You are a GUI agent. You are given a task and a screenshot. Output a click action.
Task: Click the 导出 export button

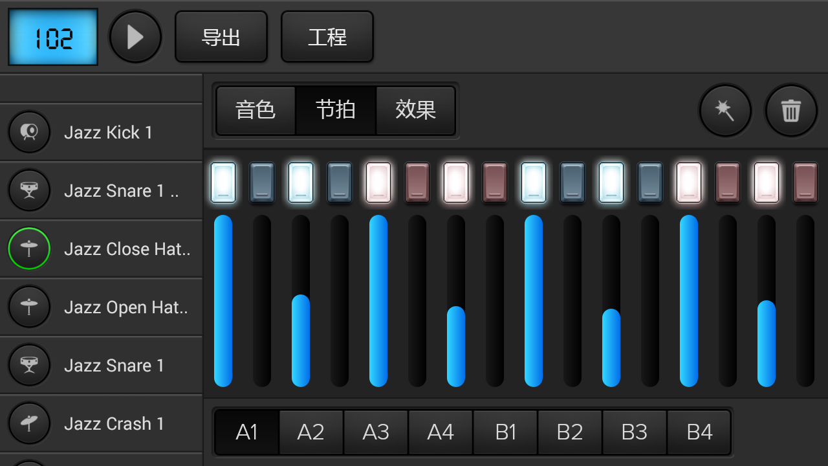click(x=221, y=37)
